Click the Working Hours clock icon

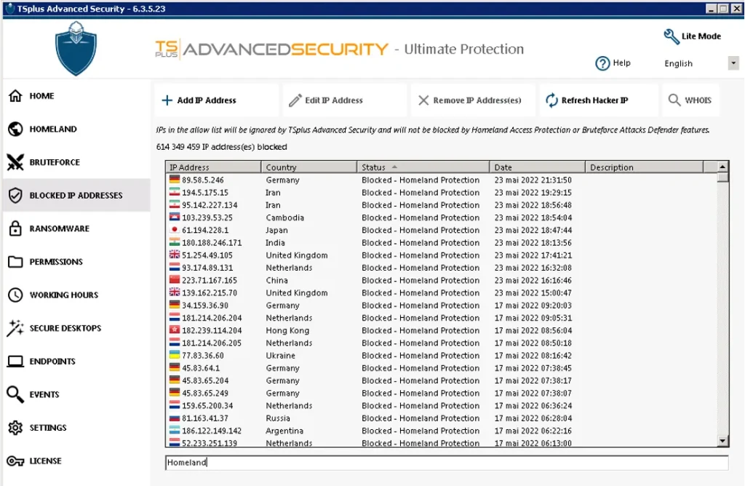[x=15, y=295]
